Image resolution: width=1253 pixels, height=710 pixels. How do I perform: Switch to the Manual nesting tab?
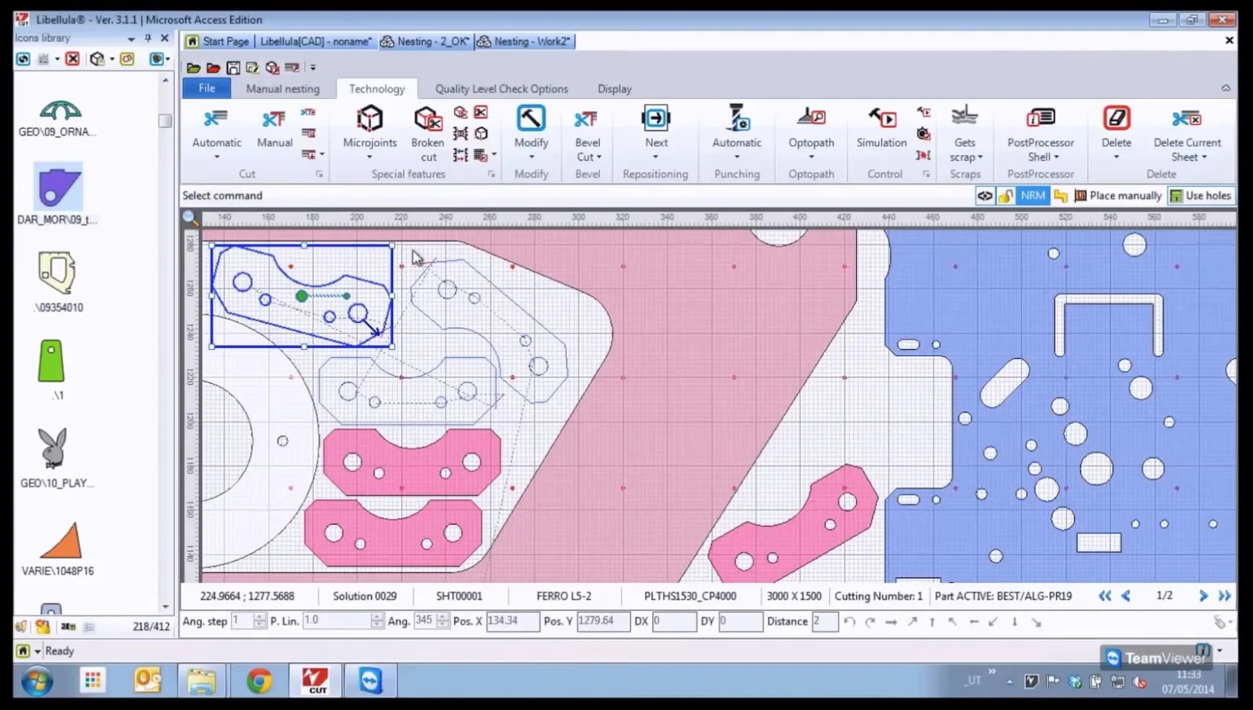pos(283,89)
